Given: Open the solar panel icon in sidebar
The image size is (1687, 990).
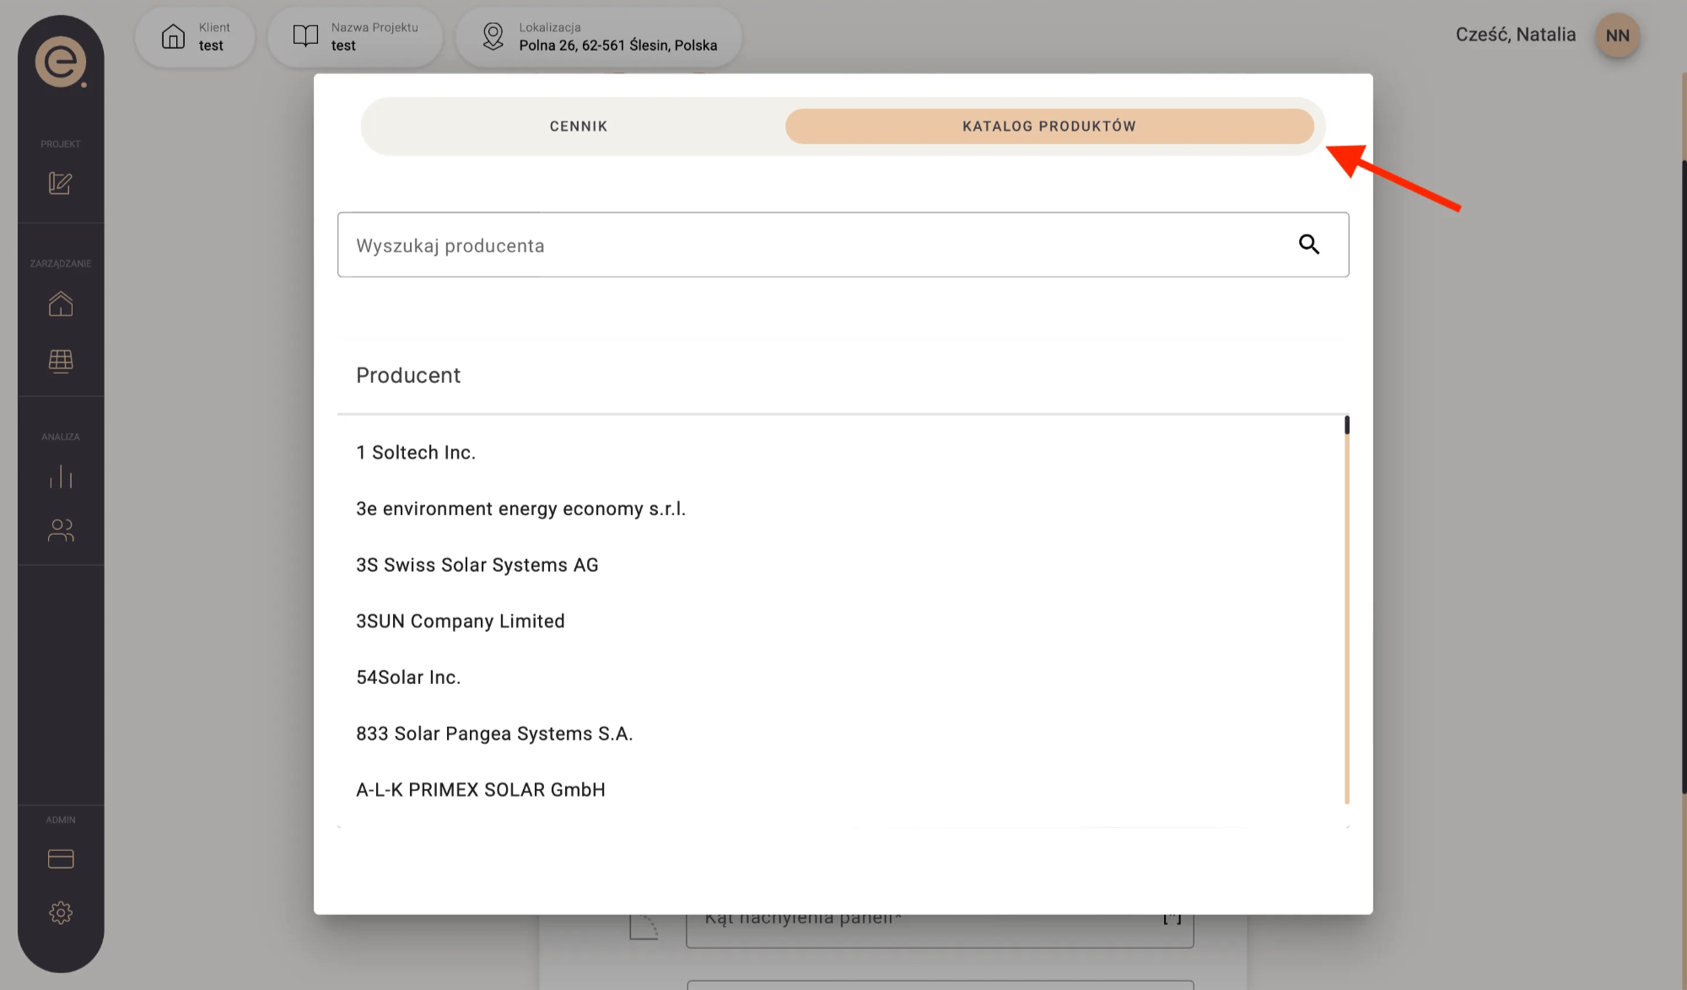Looking at the screenshot, I should (61, 361).
